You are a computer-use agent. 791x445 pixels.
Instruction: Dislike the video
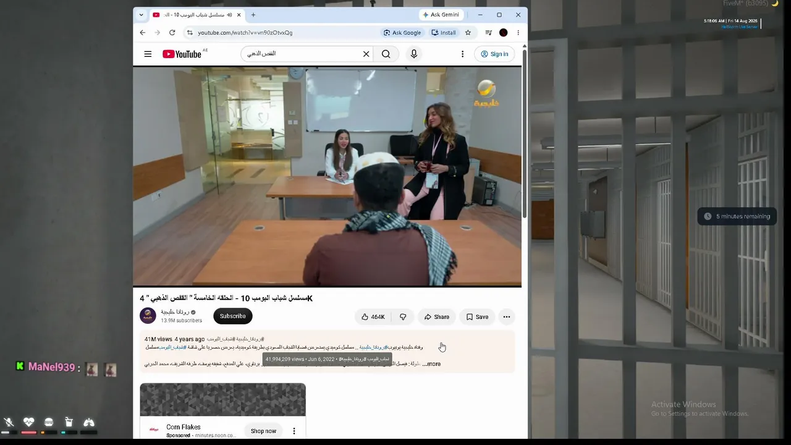[403, 317]
